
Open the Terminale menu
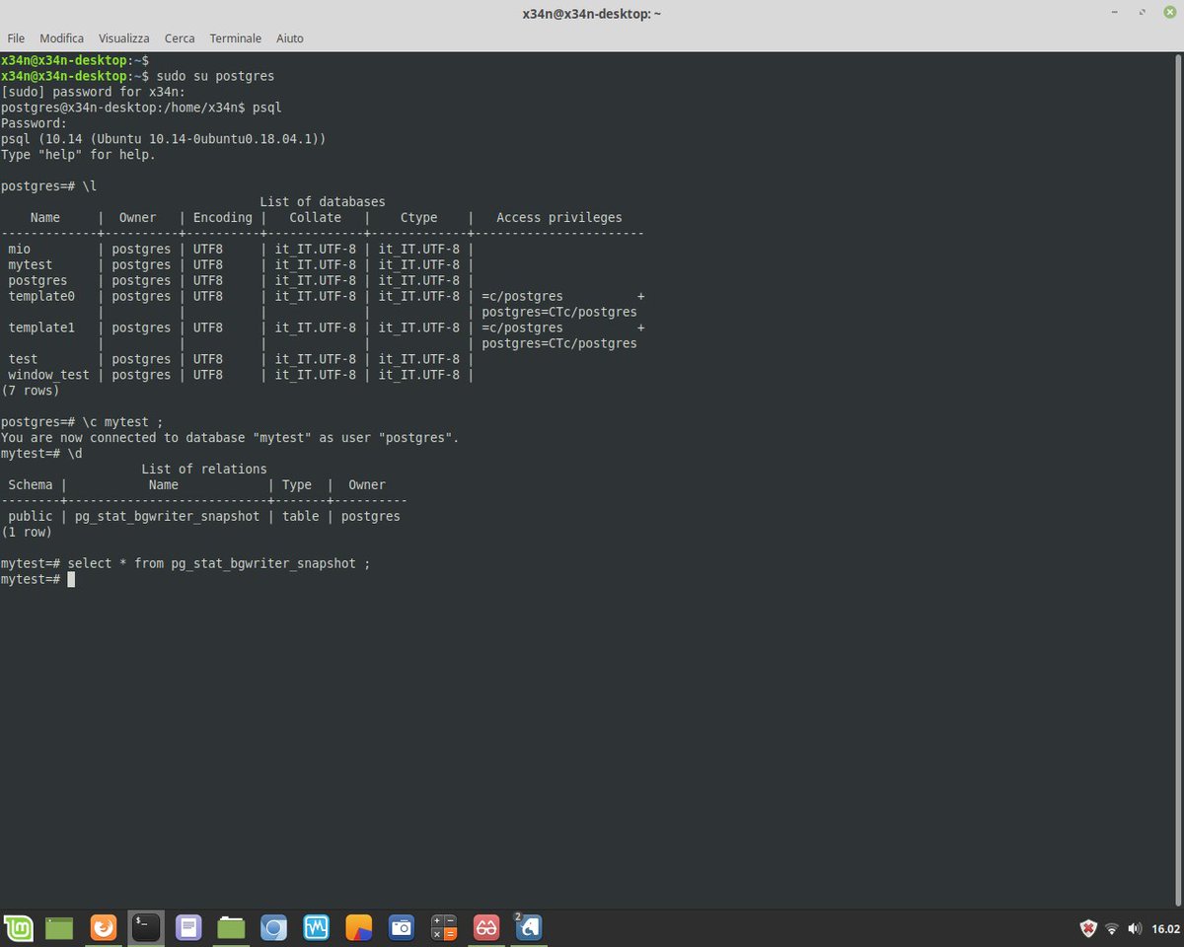(235, 38)
